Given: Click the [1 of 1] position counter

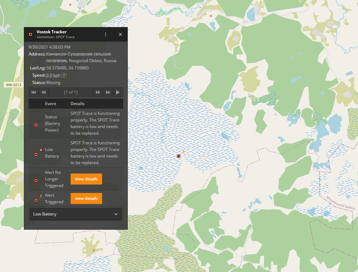Looking at the screenshot, I should pyautogui.click(x=71, y=92).
